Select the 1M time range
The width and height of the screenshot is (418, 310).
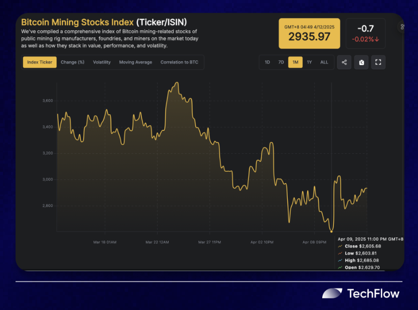[x=296, y=62]
